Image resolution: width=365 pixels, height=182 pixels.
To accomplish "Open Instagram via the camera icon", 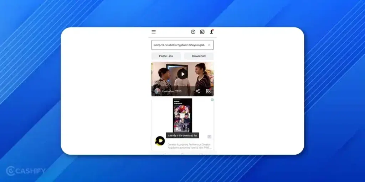I will point(202,32).
